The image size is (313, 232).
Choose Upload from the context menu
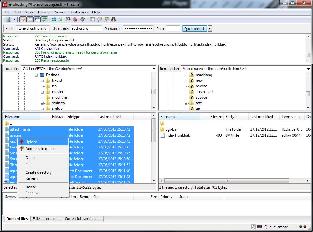point(43,142)
